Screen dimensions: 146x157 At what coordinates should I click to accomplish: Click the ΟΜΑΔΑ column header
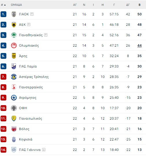[x=16, y=5]
